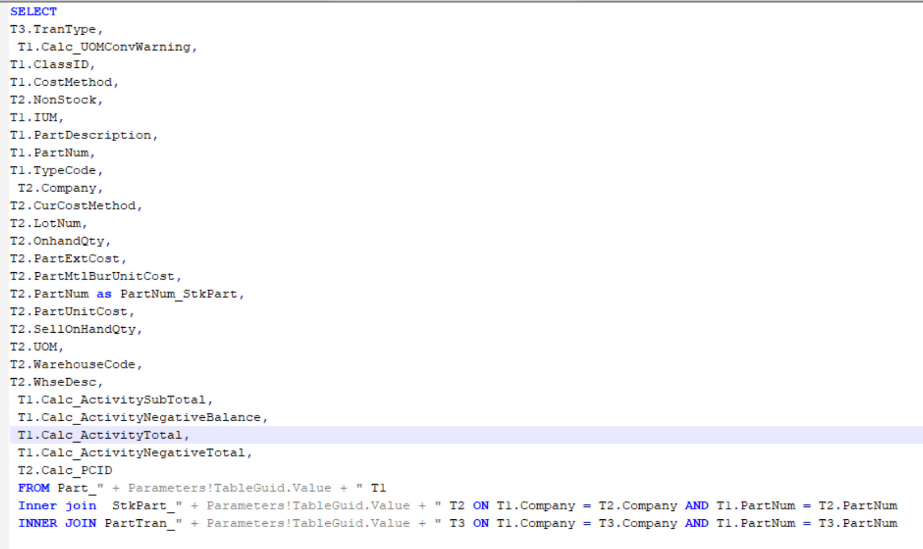Click the T2.SellOnHandQty line

pyautogui.click(x=76, y=329)
